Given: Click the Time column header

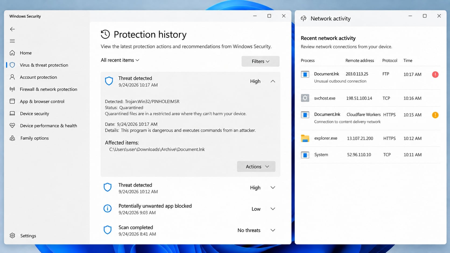Looking at the screenshot, I should click(408, 60).
